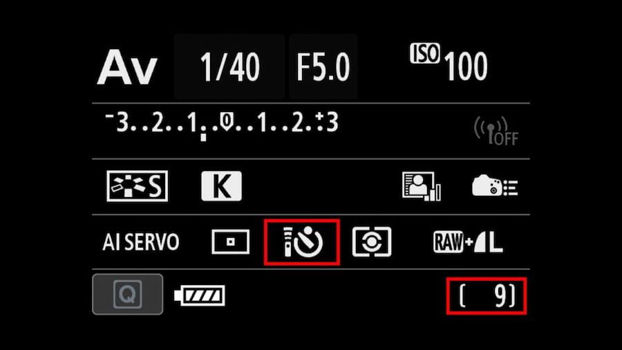Tap the zero marker on exposure scale
Viewport: 622px width, 350px height.
226,122
